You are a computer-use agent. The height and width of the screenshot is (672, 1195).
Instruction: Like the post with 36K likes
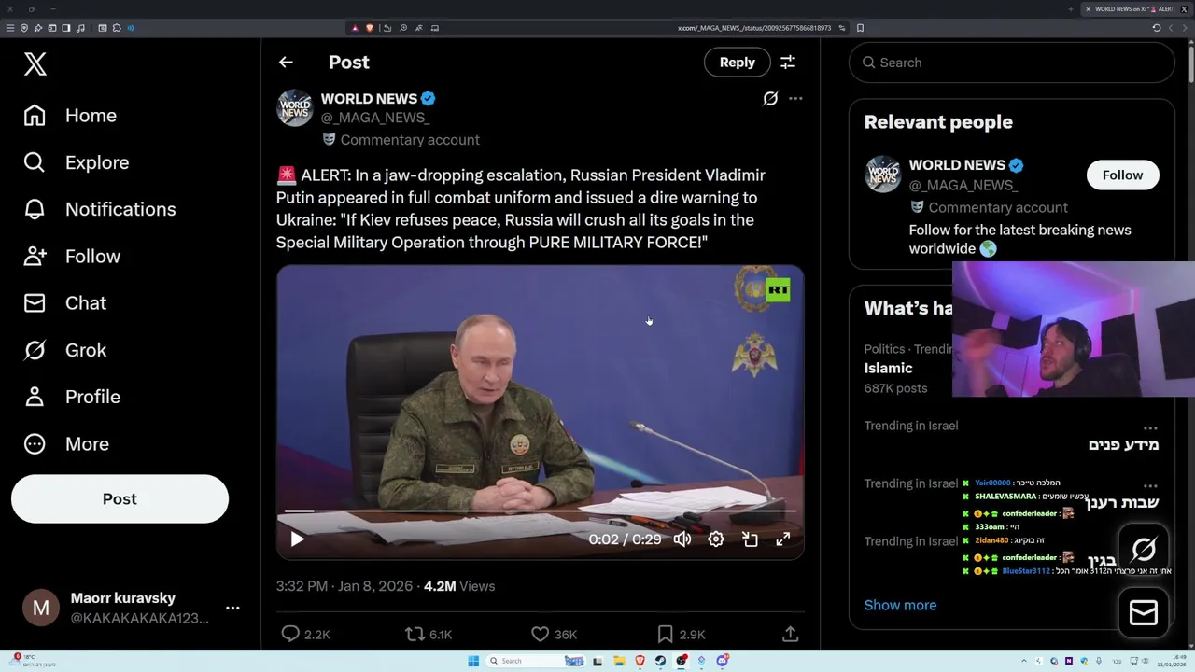(554, 634)
